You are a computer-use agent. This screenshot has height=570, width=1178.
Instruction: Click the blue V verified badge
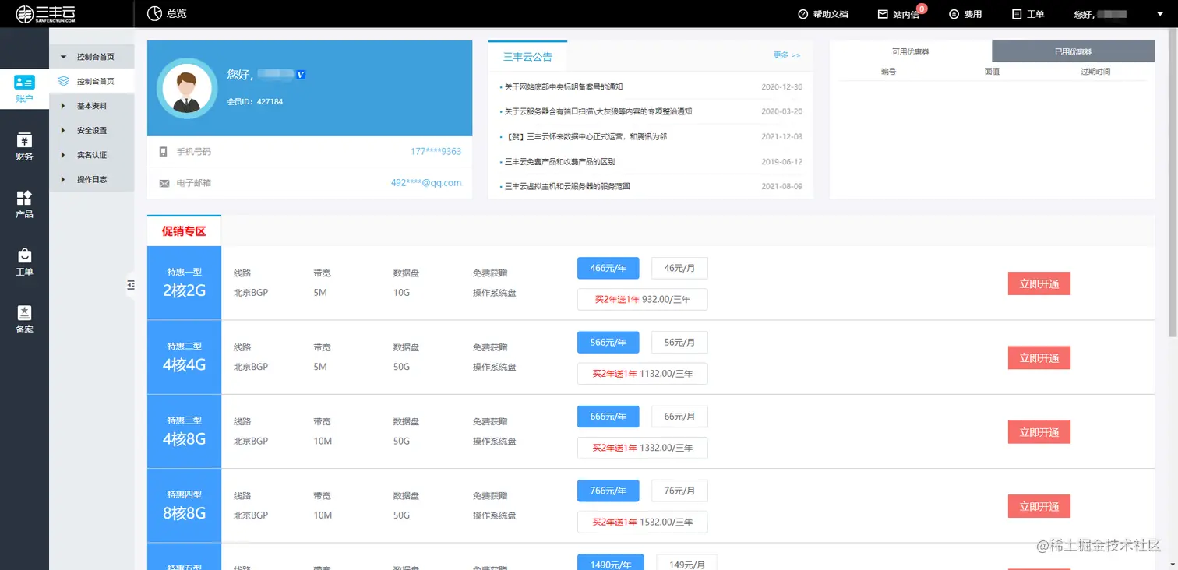[x=301, y=74]
